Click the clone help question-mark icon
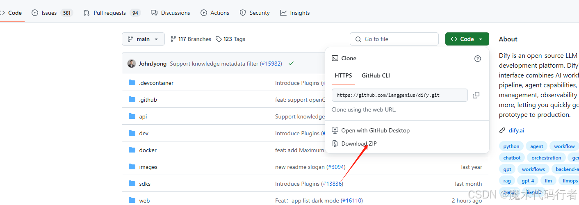This screenshot has height=205, width=579. click(x=478, y=59)
